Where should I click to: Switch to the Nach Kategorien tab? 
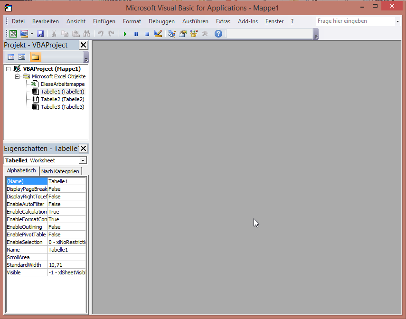[x=60, y=171]
